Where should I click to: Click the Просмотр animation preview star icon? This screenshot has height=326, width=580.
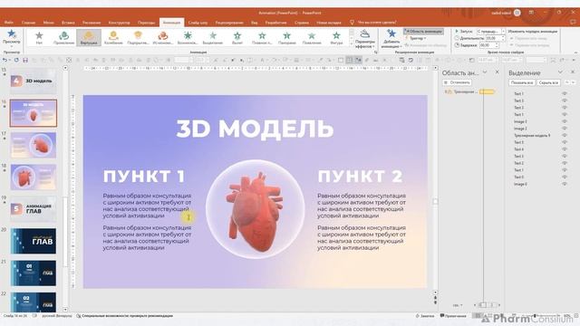[12, 34]
